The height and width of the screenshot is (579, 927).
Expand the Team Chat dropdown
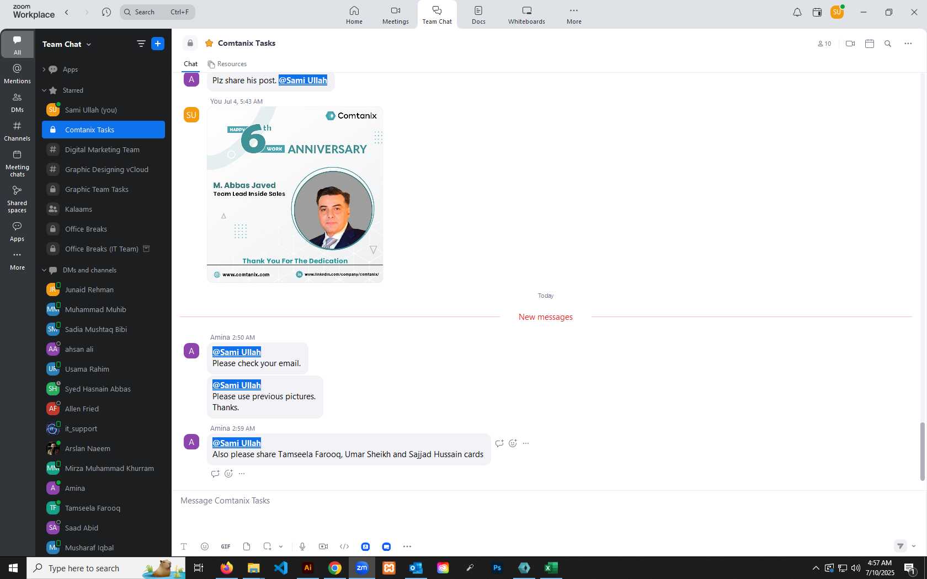(88, 45)
